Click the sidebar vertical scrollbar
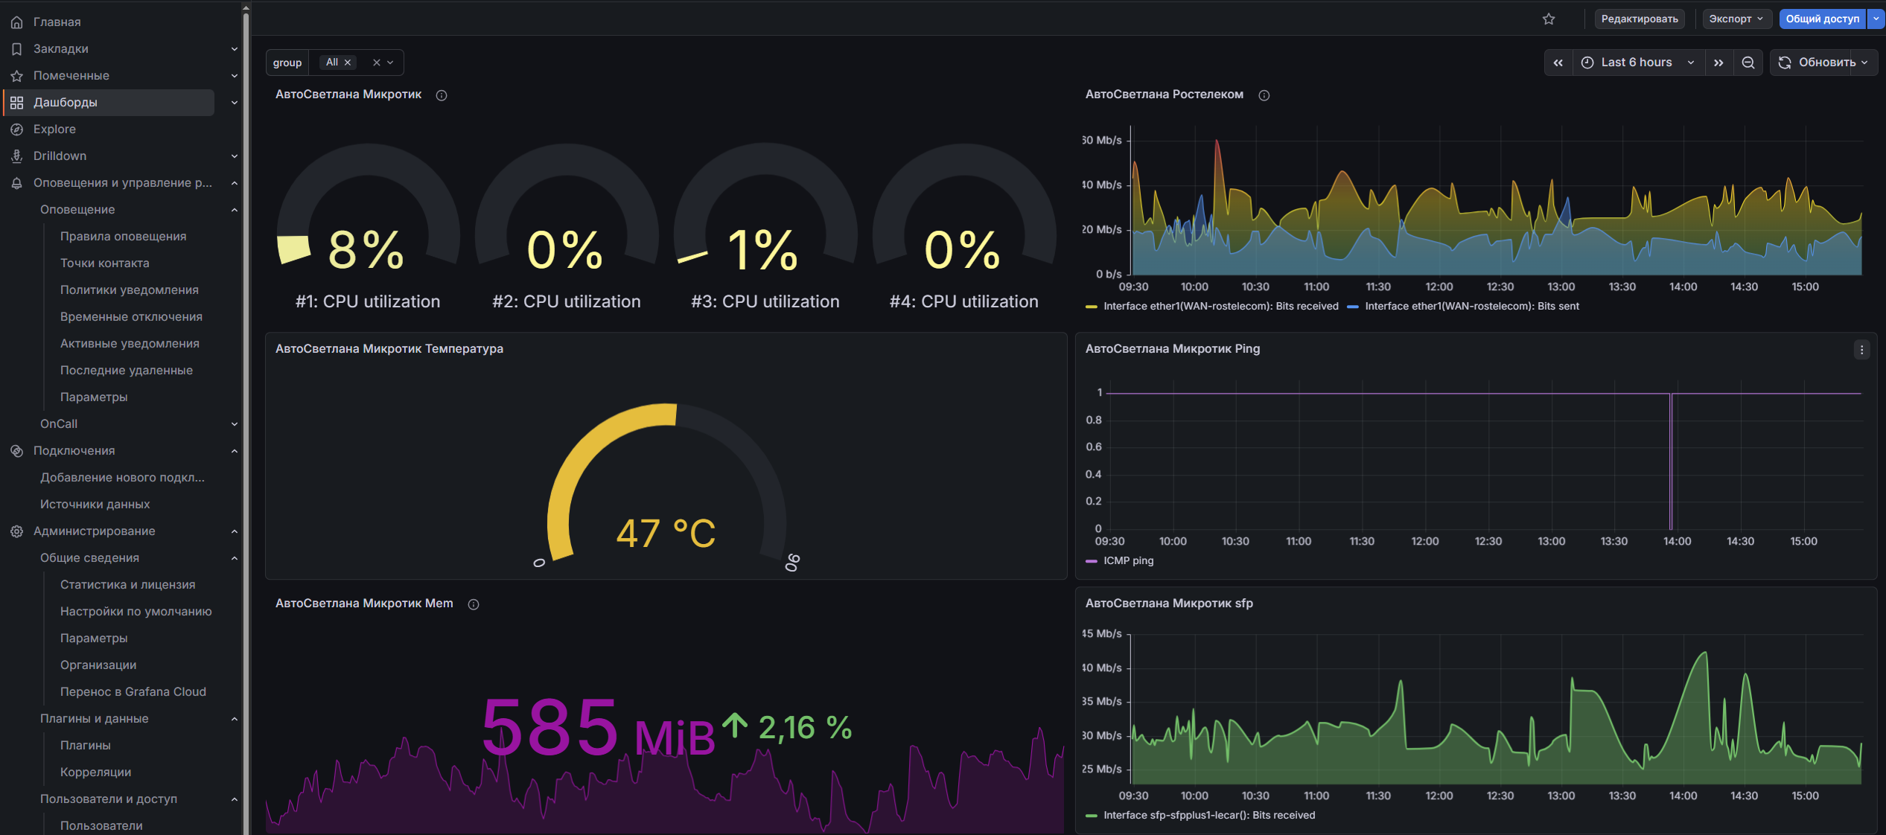Viewport: 1886px width, 835px height. (246, 420)
